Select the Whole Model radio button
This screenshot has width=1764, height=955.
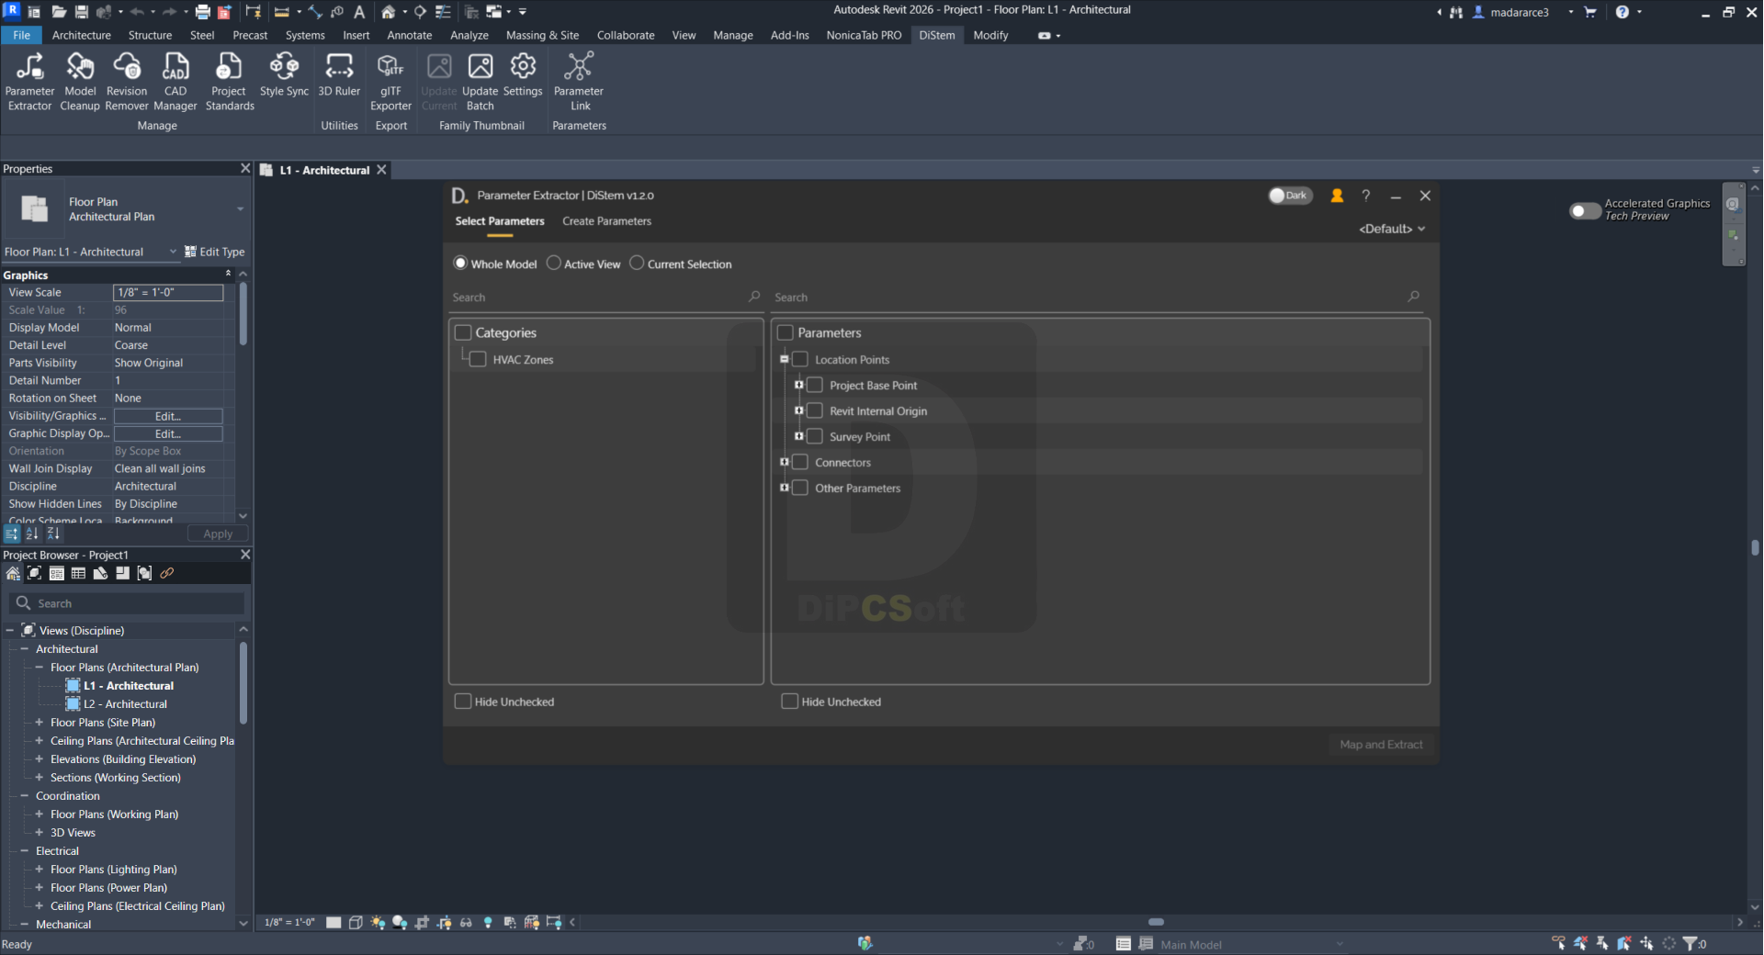pos(461,264)
